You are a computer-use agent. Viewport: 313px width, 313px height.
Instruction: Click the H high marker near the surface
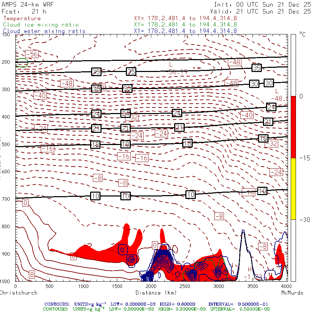click(x=249, y=270)
